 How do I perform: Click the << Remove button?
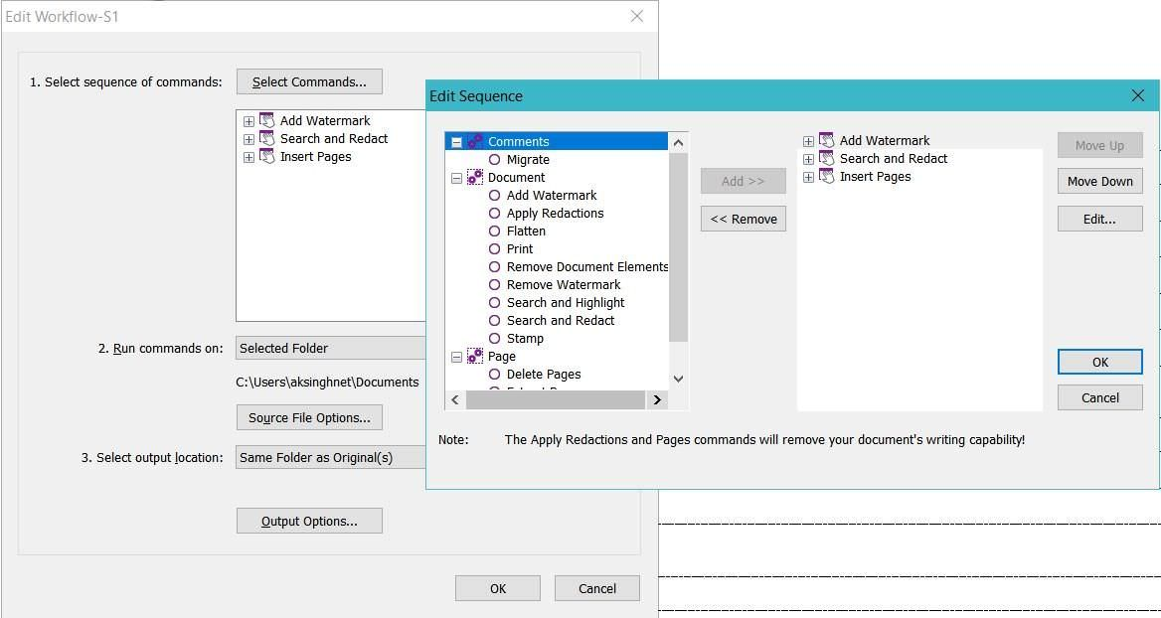point(744,219)
